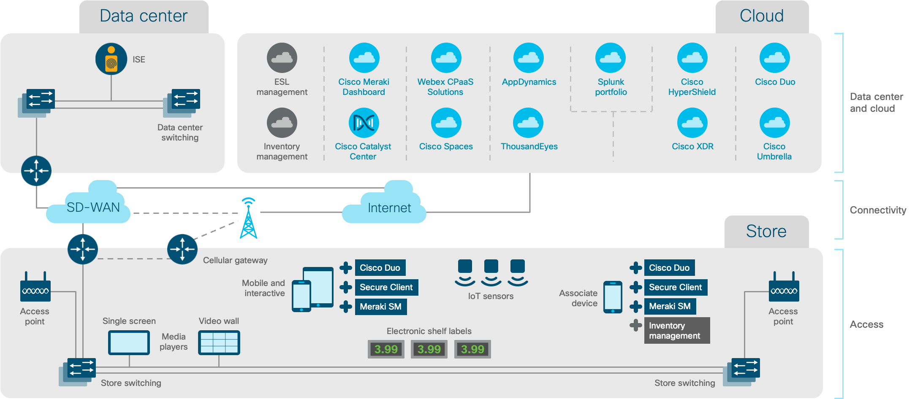Click the 'Connectivity' layer label
Viewport: 912px width, 399px height.
pos(878,210)
